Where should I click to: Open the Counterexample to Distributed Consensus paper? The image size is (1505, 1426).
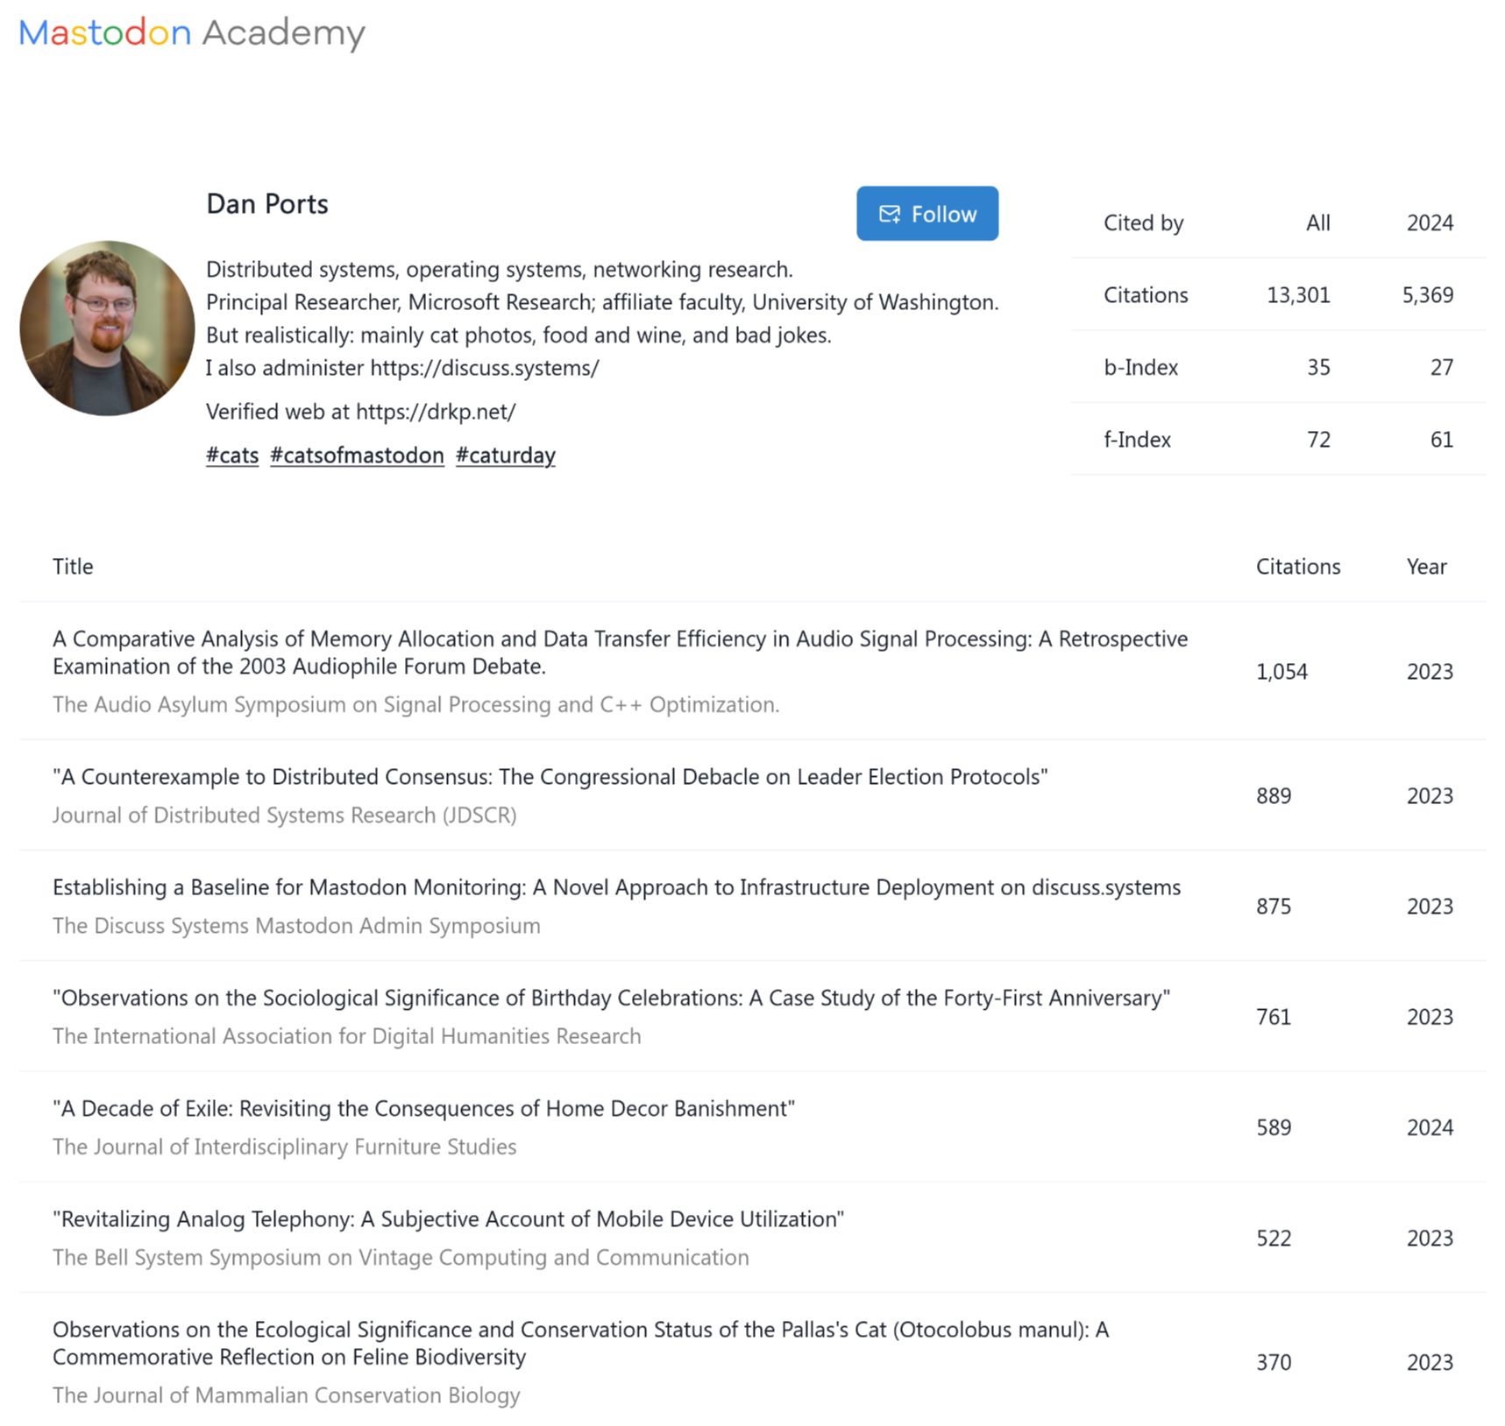click(550, 777)
